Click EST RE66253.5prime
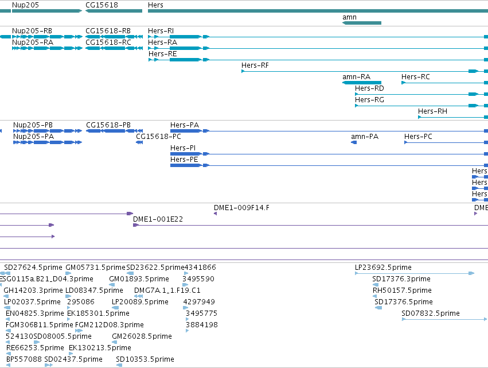This screenshot has width=488, height=368. point(35,348)
